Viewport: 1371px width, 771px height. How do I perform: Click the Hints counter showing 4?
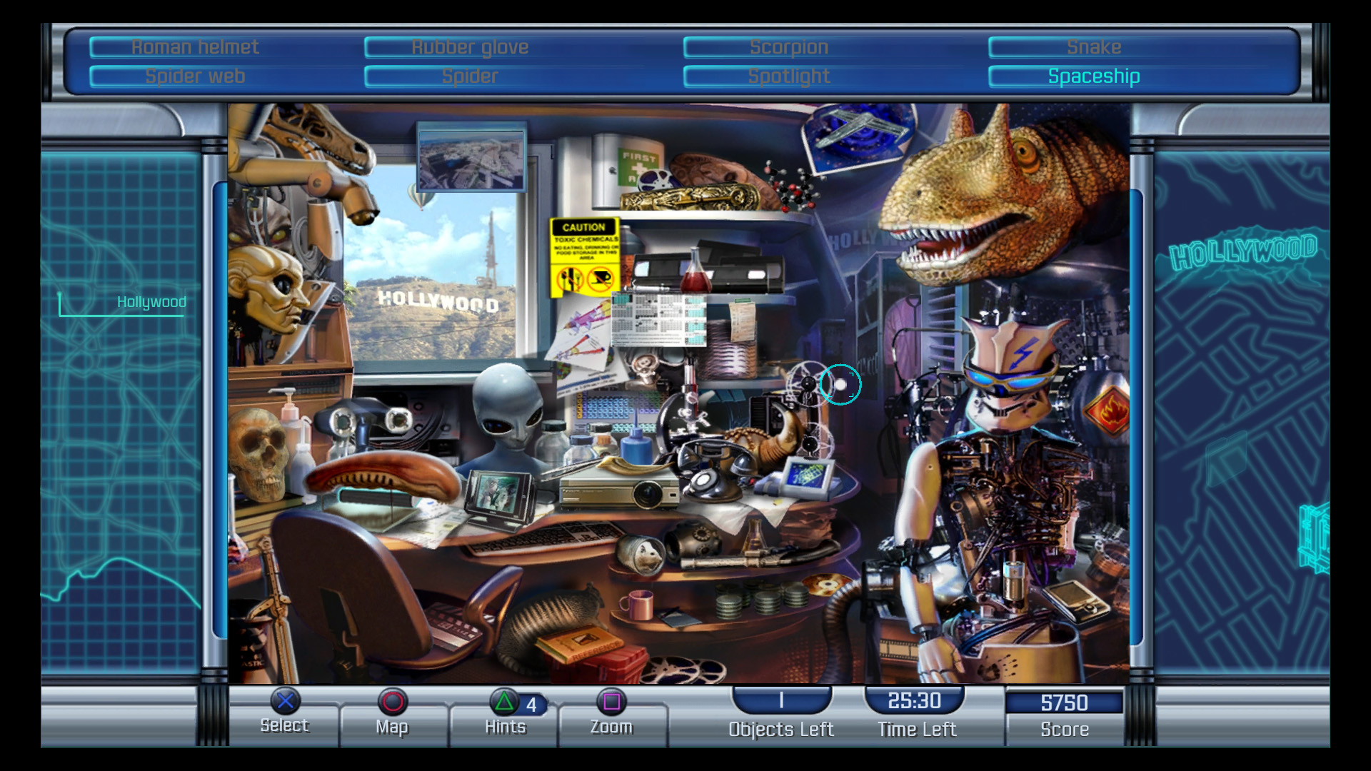(x=531, y=705)
